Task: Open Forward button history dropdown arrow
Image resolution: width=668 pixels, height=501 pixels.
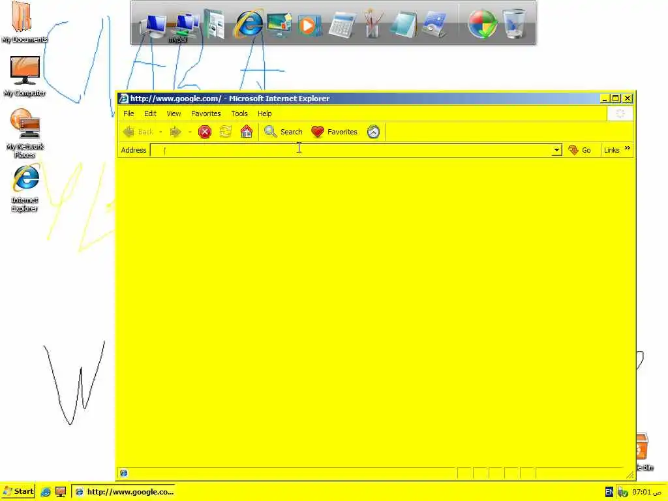Action: pos(190,132)
